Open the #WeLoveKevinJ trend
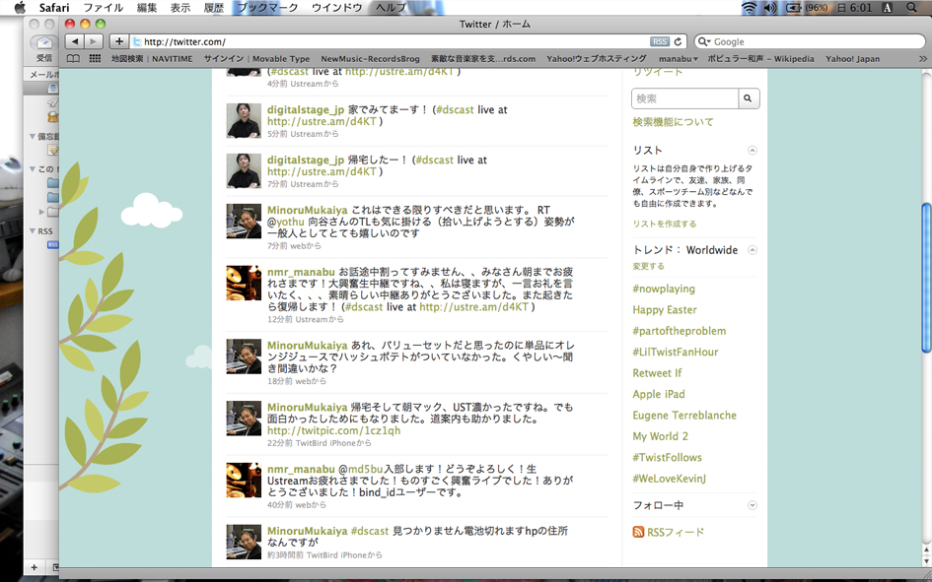This screenshot has height=582, width=932. point(670,479)
